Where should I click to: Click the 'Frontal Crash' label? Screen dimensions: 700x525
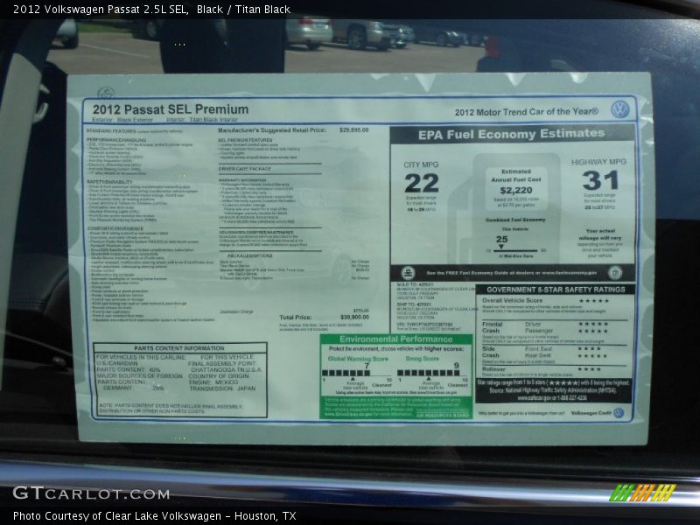click(x=492, y=327)
